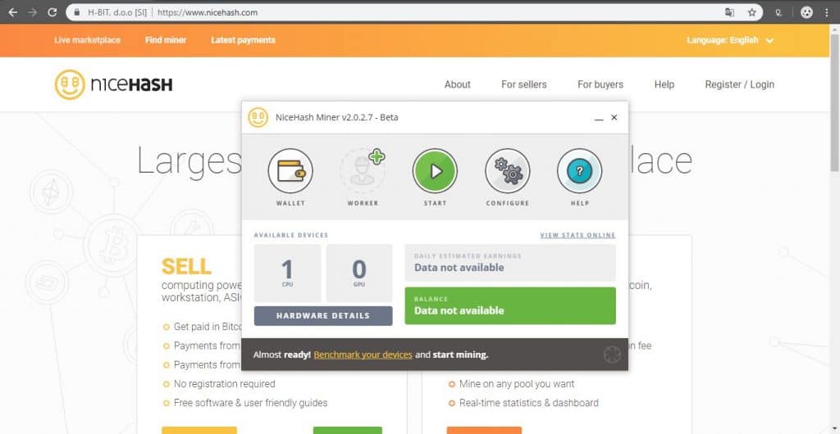Bookmark this page with the star icon

click(751, 12)
